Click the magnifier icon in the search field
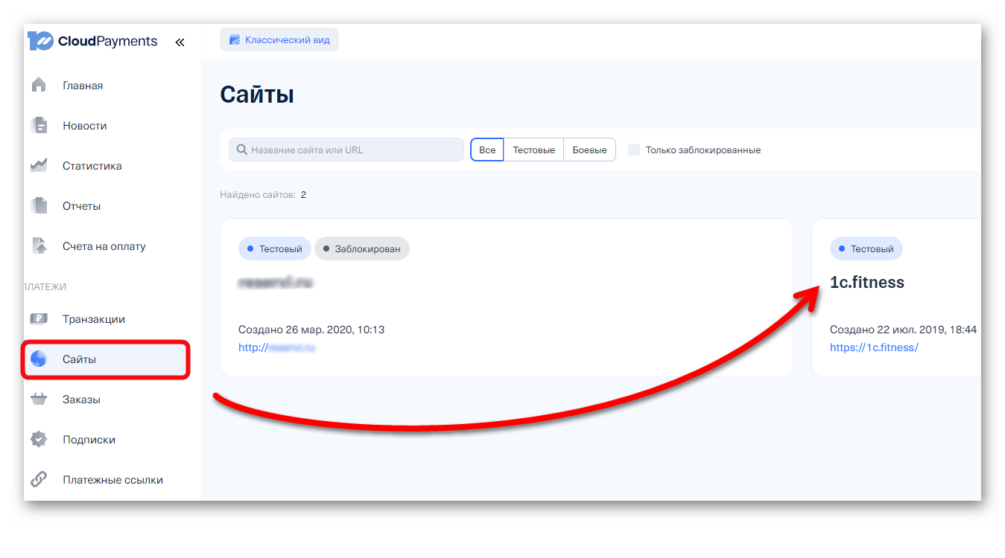 click(x=241, y=150)
